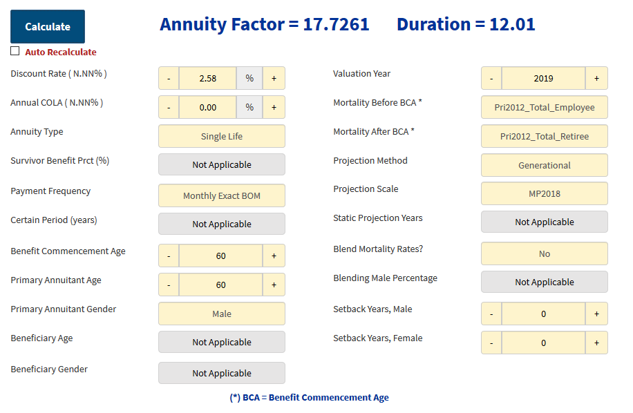Decrease Setback Years, Female value
The height and width of the screenshot is (413, 633).
[491, 343]
